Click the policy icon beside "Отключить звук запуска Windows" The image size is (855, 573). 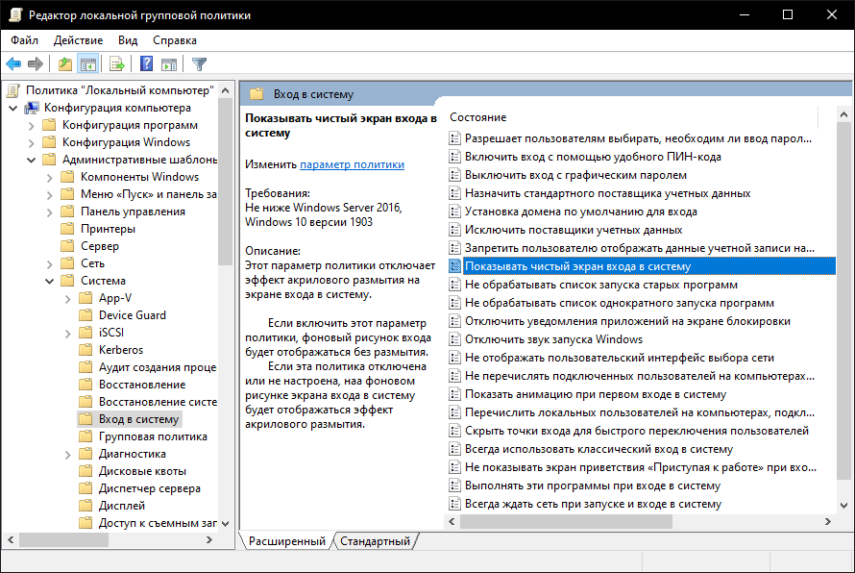454,339
